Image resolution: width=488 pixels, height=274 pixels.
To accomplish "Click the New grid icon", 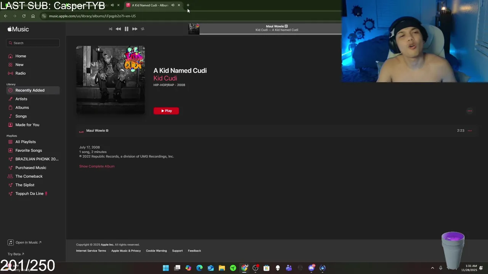I will pyautogui.click(x=10, y=65).
